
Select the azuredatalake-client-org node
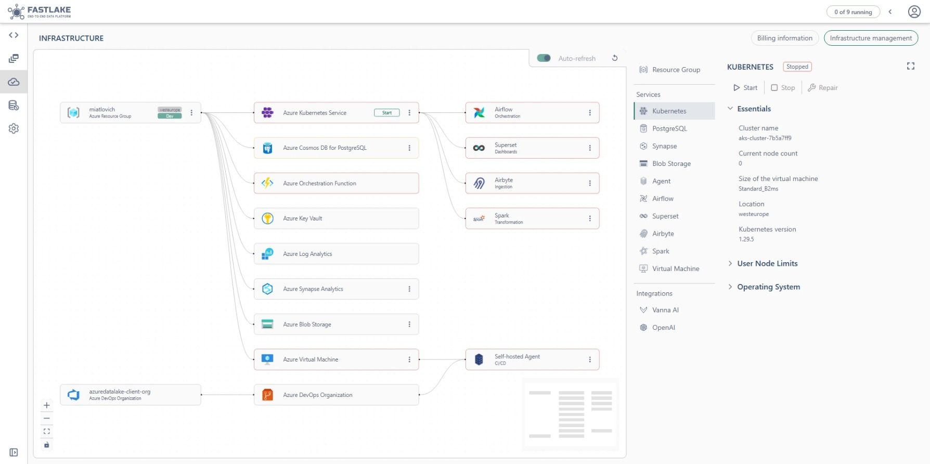point(131,395)
